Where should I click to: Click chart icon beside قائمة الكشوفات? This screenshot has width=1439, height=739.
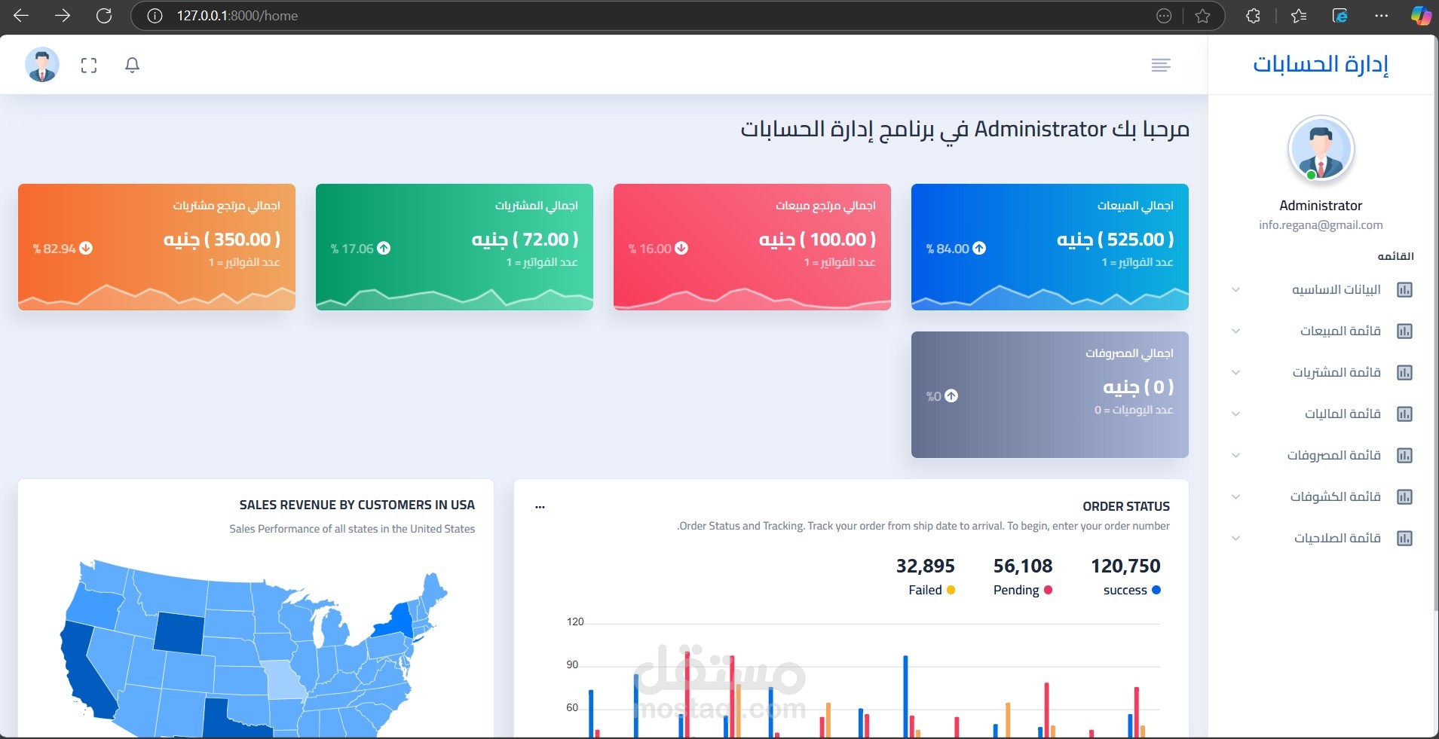(1404, 496)
